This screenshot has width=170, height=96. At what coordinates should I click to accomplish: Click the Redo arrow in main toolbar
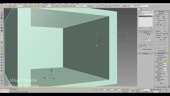tap(5, 6)
